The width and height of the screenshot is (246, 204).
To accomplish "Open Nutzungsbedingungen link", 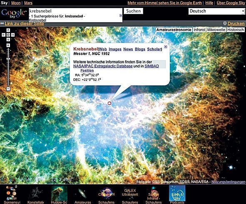I will [228, 182].
